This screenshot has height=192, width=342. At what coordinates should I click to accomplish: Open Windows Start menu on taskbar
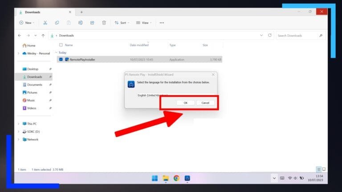tap(155, 178)
